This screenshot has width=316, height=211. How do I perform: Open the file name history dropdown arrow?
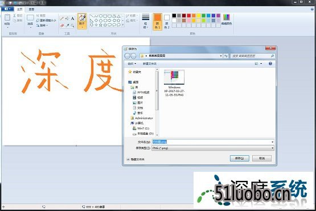click(x=272, y=142)
